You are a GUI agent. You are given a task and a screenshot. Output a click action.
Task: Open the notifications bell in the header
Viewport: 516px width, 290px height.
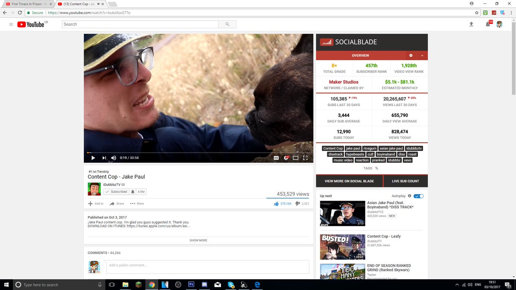click(488, 24)
